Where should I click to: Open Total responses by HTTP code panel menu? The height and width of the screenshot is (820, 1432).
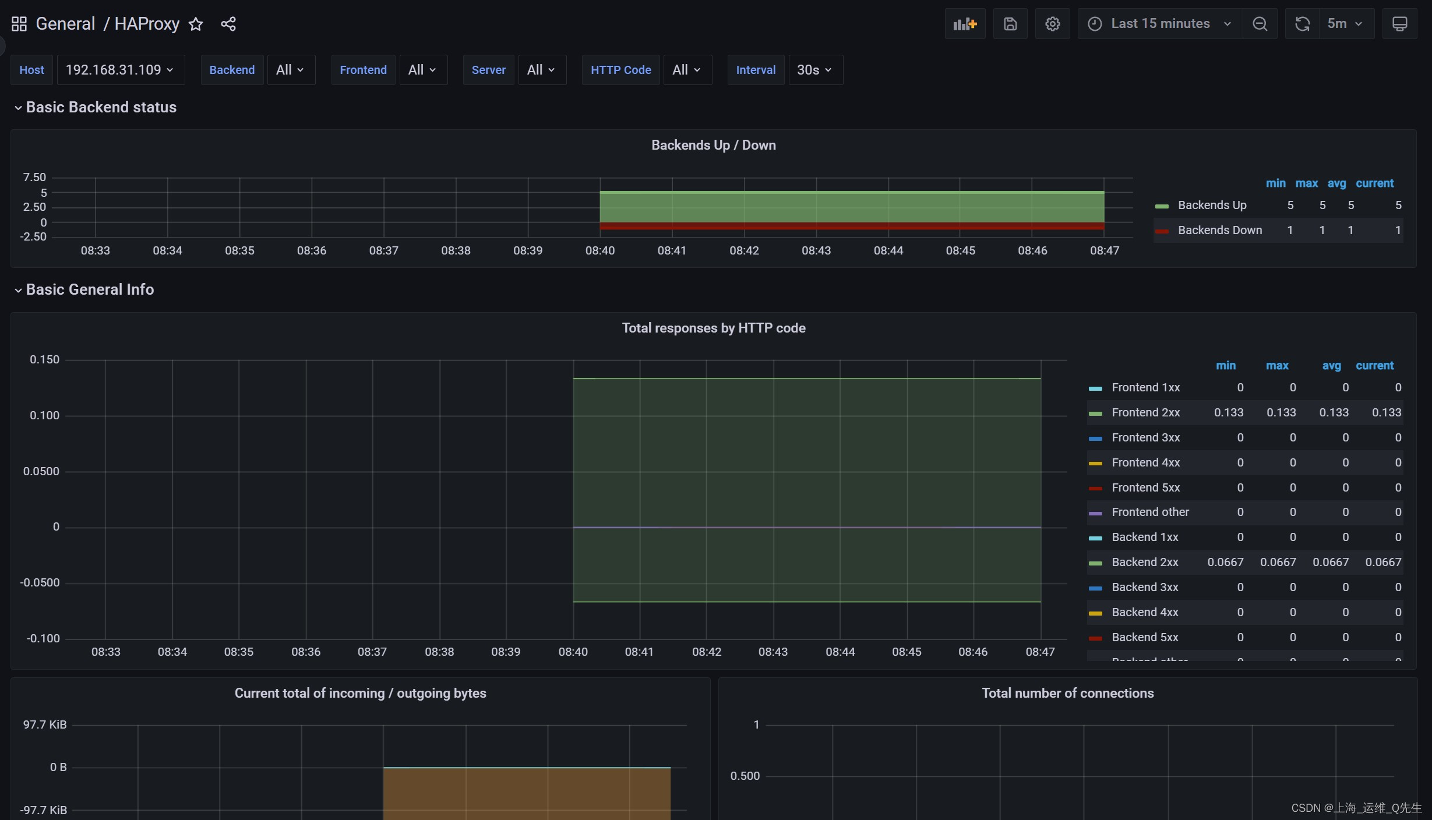coord(713,328)
